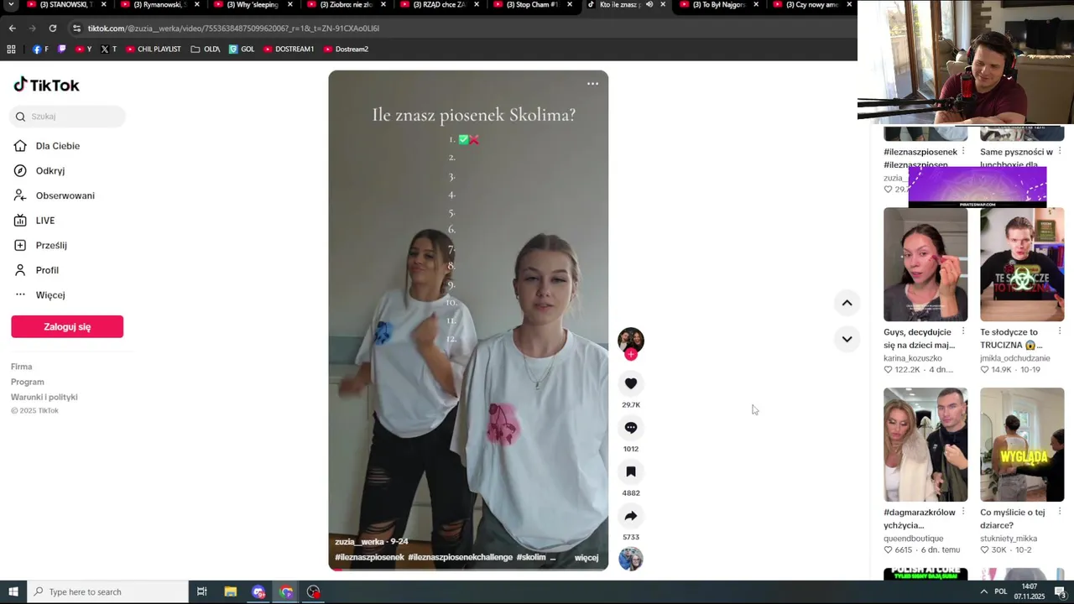
Task: Open the OLD bookmarks folder
Action: [x=206, y=49]
